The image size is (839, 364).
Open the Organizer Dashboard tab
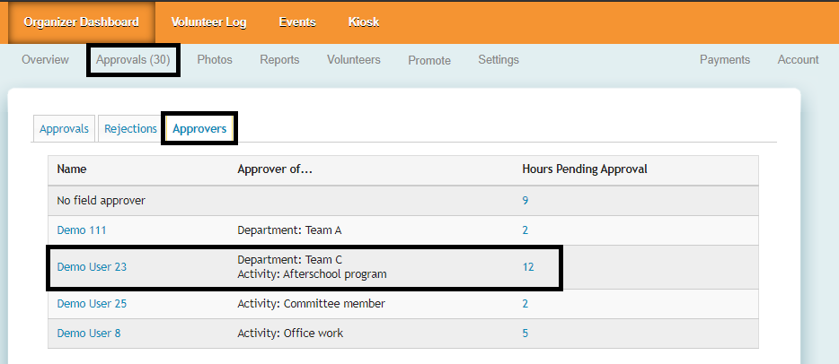pos(82,22)
